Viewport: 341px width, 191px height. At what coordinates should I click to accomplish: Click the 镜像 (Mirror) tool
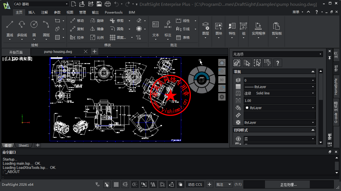97,29
